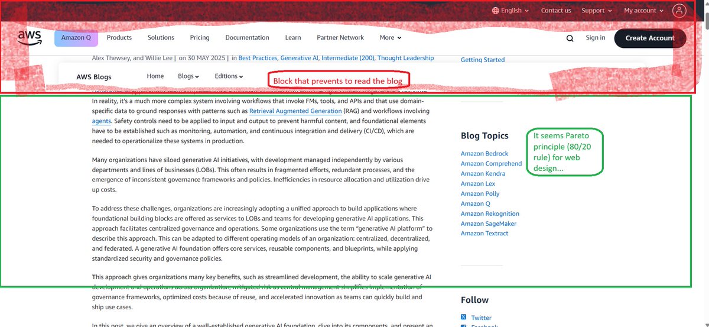Open the Thought Leadership category link
This screenshot has height=327, width=709.
[406, 58]
